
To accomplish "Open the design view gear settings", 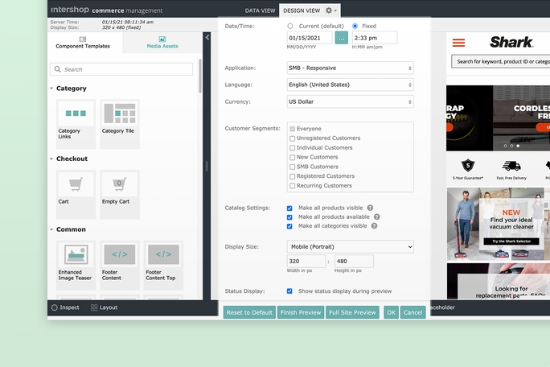I will click(x=330, y=10).
